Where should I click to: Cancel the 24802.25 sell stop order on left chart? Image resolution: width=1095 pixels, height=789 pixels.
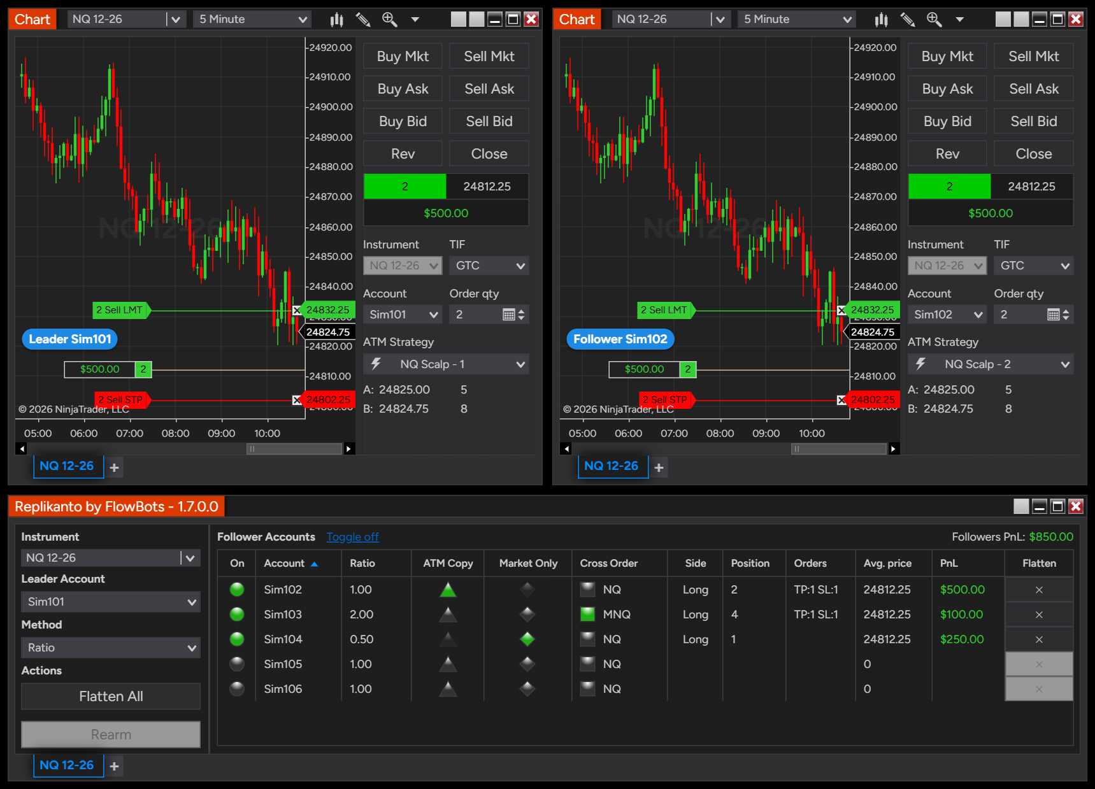(x=297, y=400)
